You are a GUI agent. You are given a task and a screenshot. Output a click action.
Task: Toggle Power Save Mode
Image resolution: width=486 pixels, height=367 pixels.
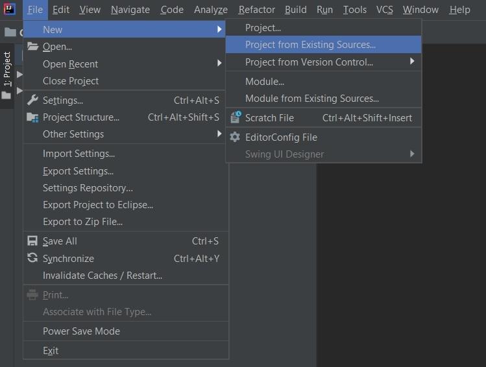81,331
